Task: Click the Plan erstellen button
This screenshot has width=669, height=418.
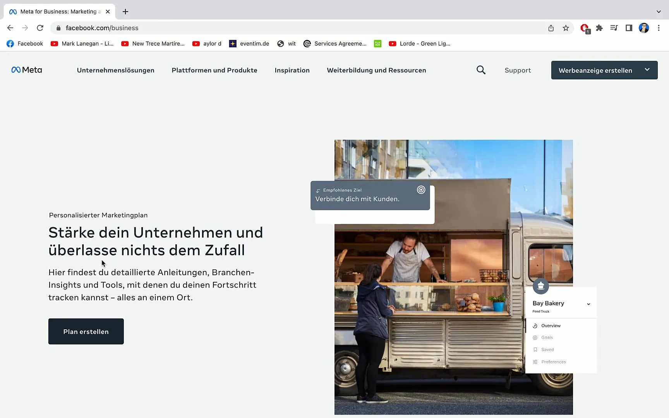Action: 86,331
